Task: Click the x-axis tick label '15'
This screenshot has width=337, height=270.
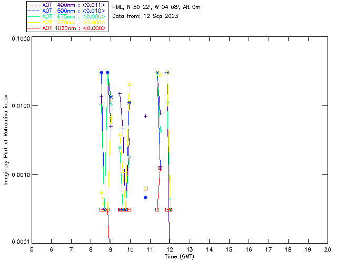Action: [x=229, y=249]
